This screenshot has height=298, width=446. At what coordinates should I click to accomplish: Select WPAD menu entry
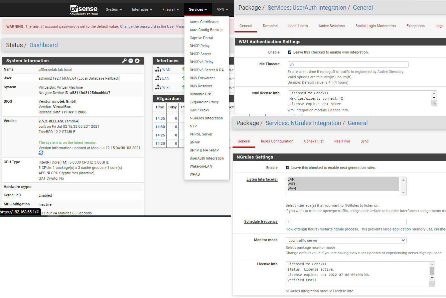pos(195,174)
